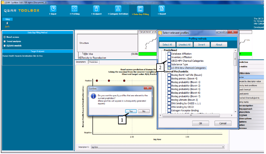Select the (Q)SAR models method
This screenshot has width=266, height=154.
[5, 46]
